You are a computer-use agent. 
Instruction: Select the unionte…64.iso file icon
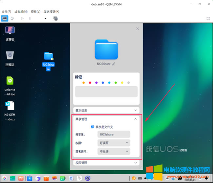10,86
